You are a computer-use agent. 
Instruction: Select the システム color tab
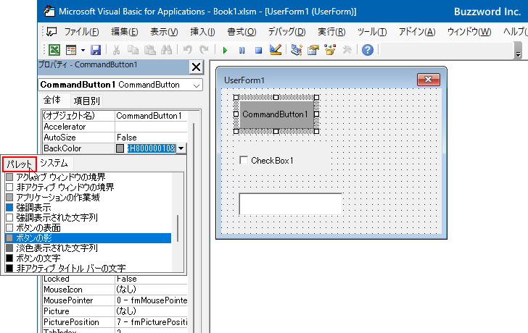pyautogui.click(x=54, y=164)
